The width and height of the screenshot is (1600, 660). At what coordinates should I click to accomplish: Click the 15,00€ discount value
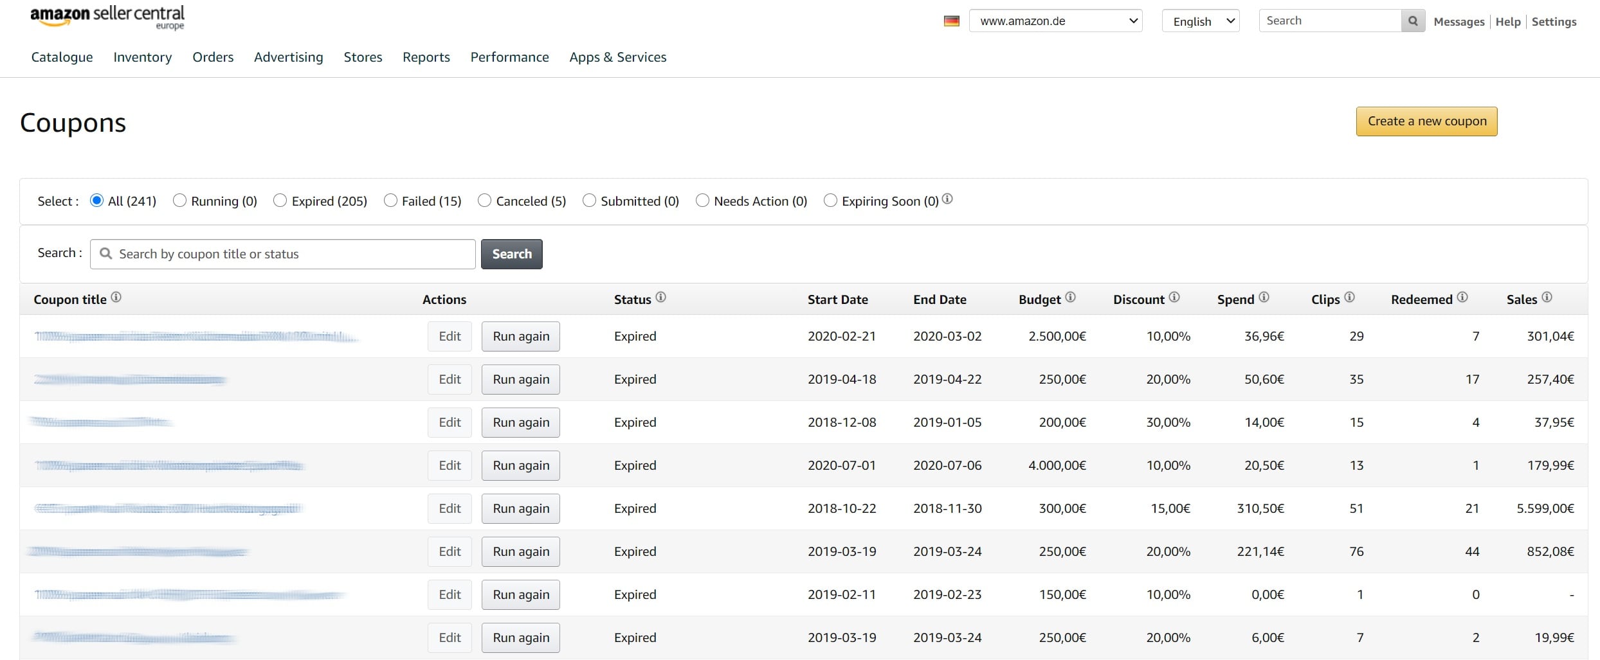click(x=1170, y=508)
